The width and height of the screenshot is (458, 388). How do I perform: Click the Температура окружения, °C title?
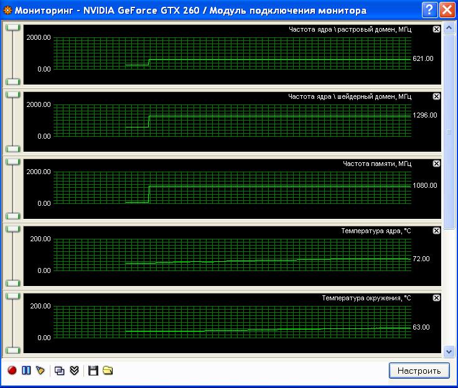pos(367,298)
